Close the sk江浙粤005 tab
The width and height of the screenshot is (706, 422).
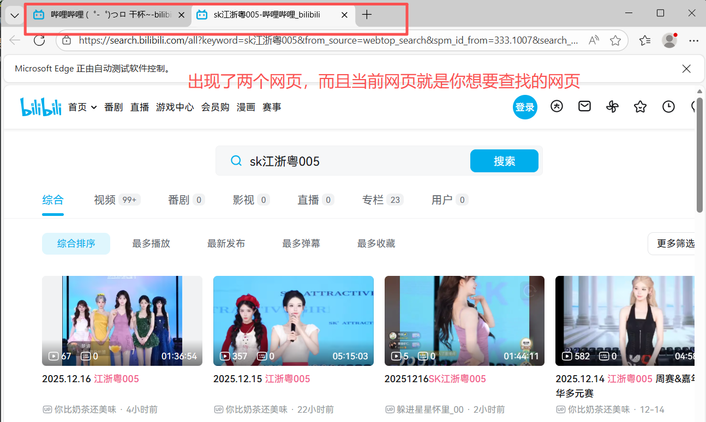pyautogui.click(x=344, y=15)
